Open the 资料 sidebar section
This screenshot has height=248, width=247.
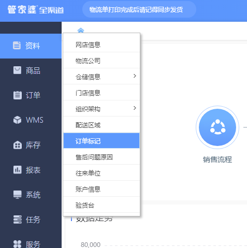(x=31, y=46)
